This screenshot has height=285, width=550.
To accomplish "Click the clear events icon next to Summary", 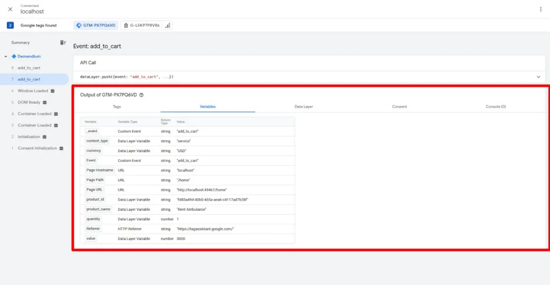I will tap(62, 42).
